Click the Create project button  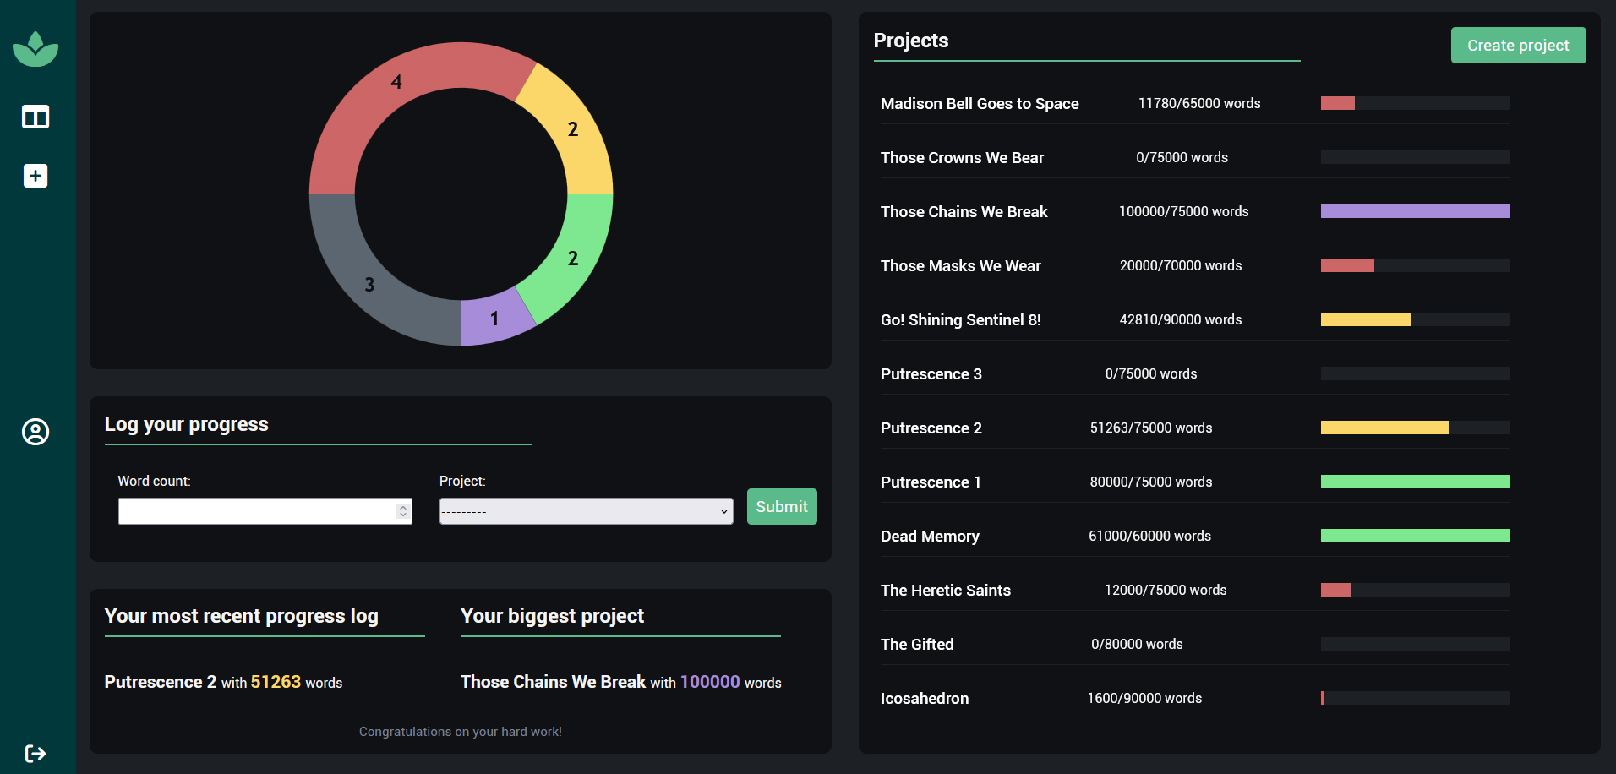[x=1518, y=46]
